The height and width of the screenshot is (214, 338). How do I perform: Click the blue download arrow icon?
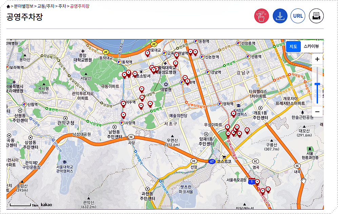[280, 16]
